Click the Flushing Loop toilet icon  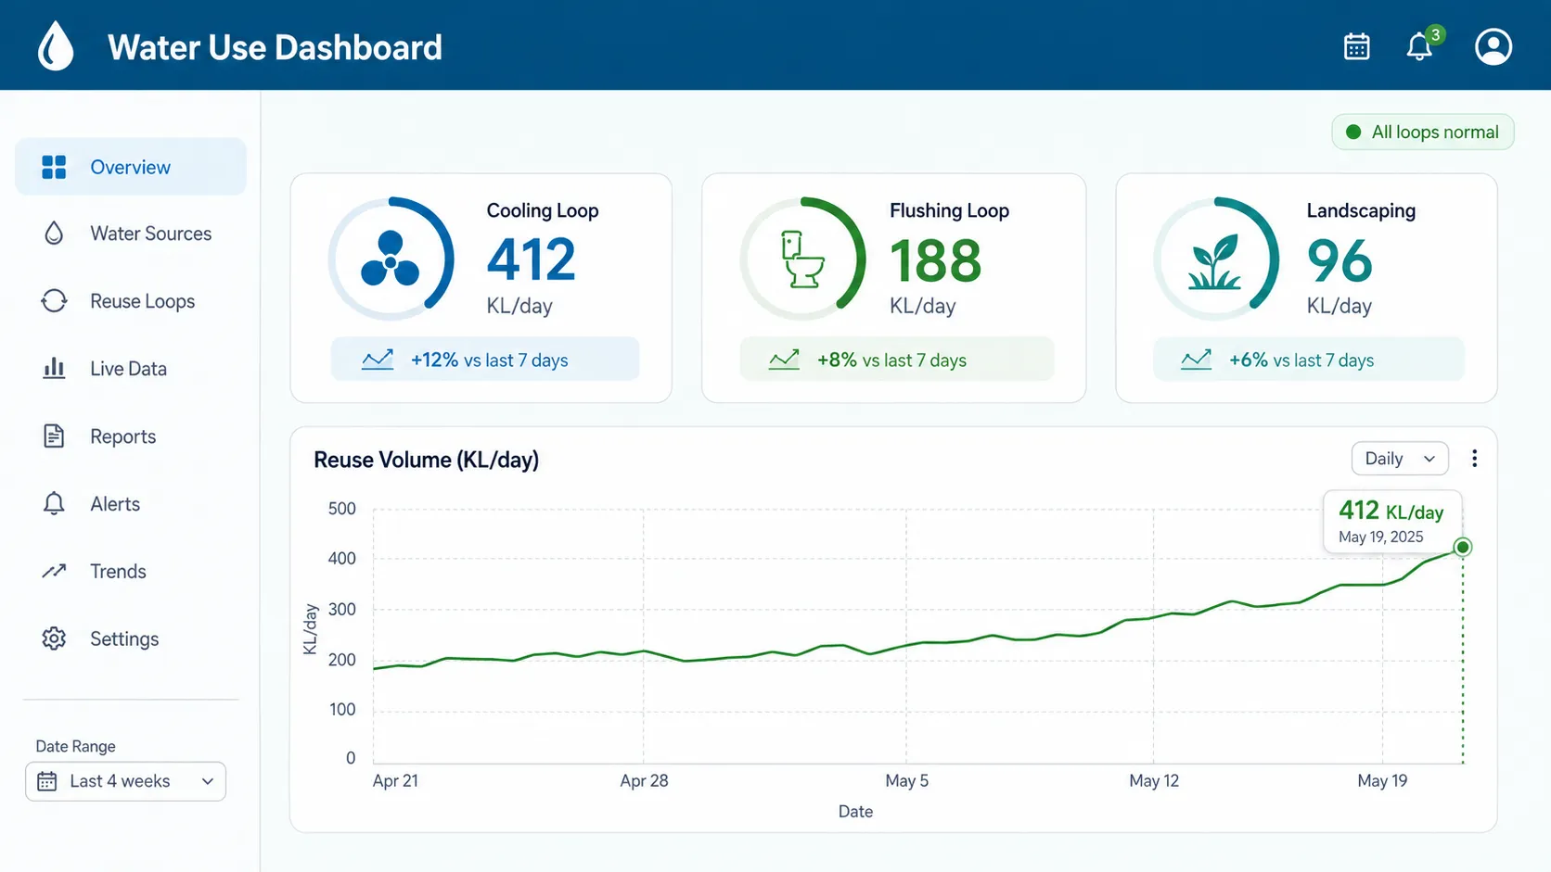[802, 259]
